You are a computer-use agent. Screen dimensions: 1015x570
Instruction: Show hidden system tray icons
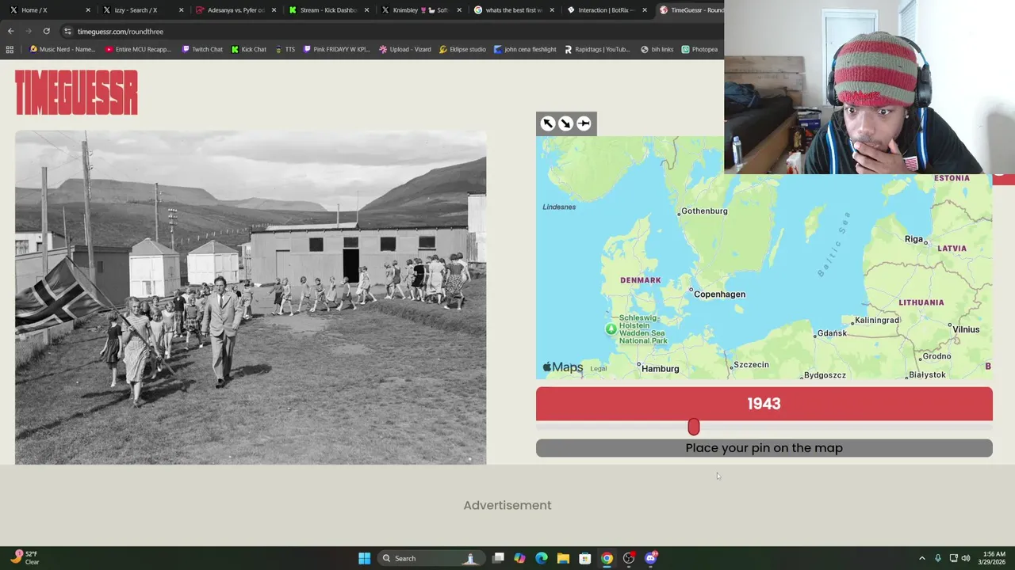(921, 558)
